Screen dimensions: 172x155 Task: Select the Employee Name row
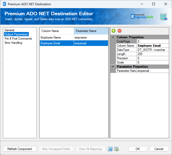coord(57,38)
